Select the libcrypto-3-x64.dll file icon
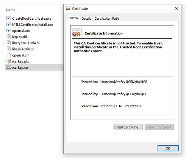Viewport: 186px width, 160px height. pyautogui.click(x=9, y=43)
